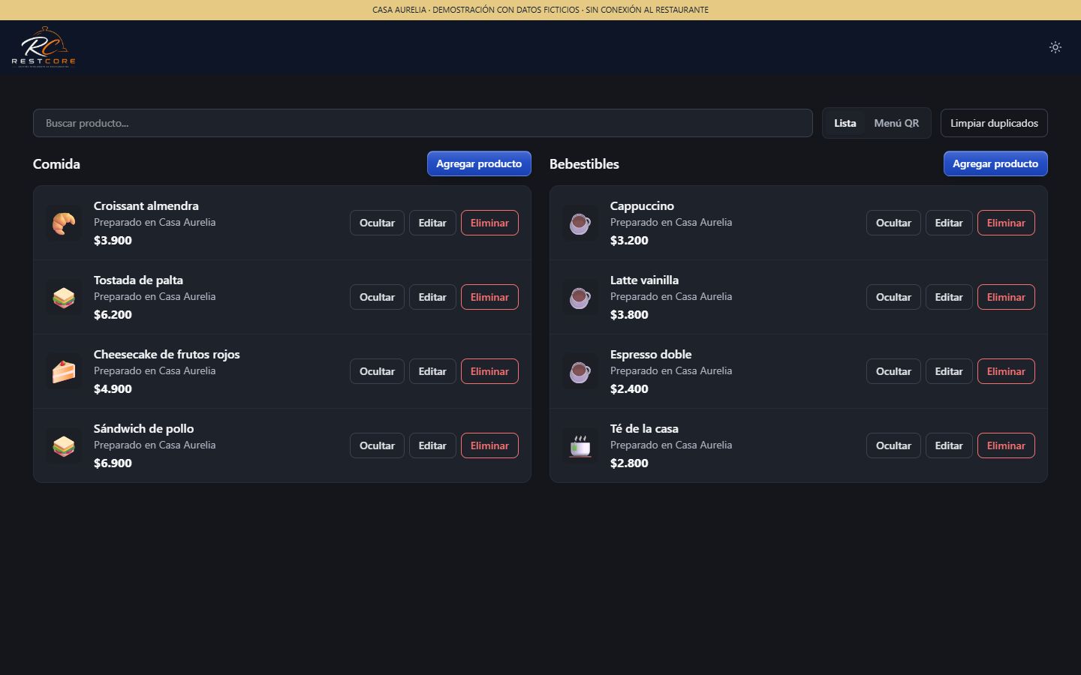Screen dimensions: 1081x675
Task: Delete the Croissant almendra product
Action: (489, 223)
